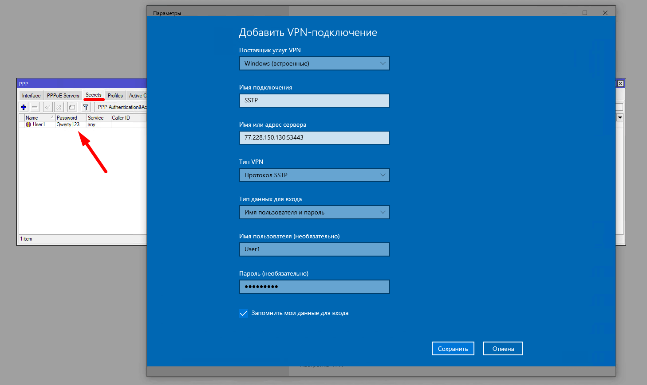Open the 'Тип данных для входа' dropdown
Viewport: 647px width, 385px height.
pyautogui.click(x=315, y=212)
